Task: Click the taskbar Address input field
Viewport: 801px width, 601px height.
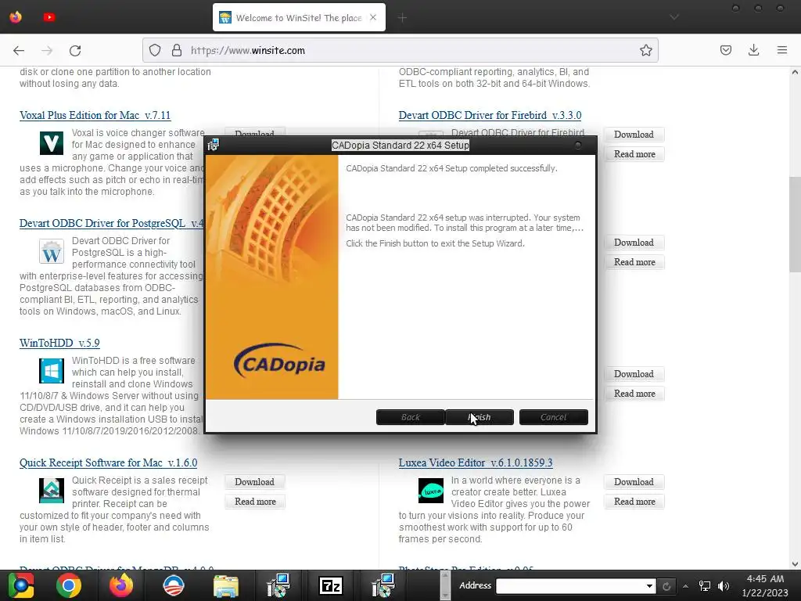Action: click(x=571, y=585)
